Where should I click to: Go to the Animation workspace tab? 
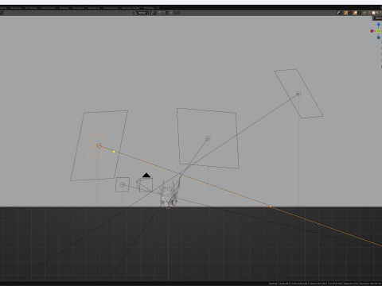(x=79, y=8)
